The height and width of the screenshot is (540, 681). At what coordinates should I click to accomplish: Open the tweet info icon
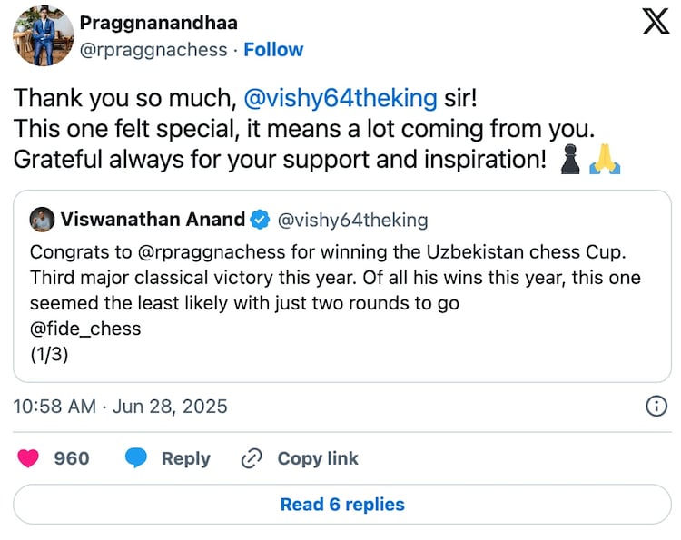(x=656, y=406)
